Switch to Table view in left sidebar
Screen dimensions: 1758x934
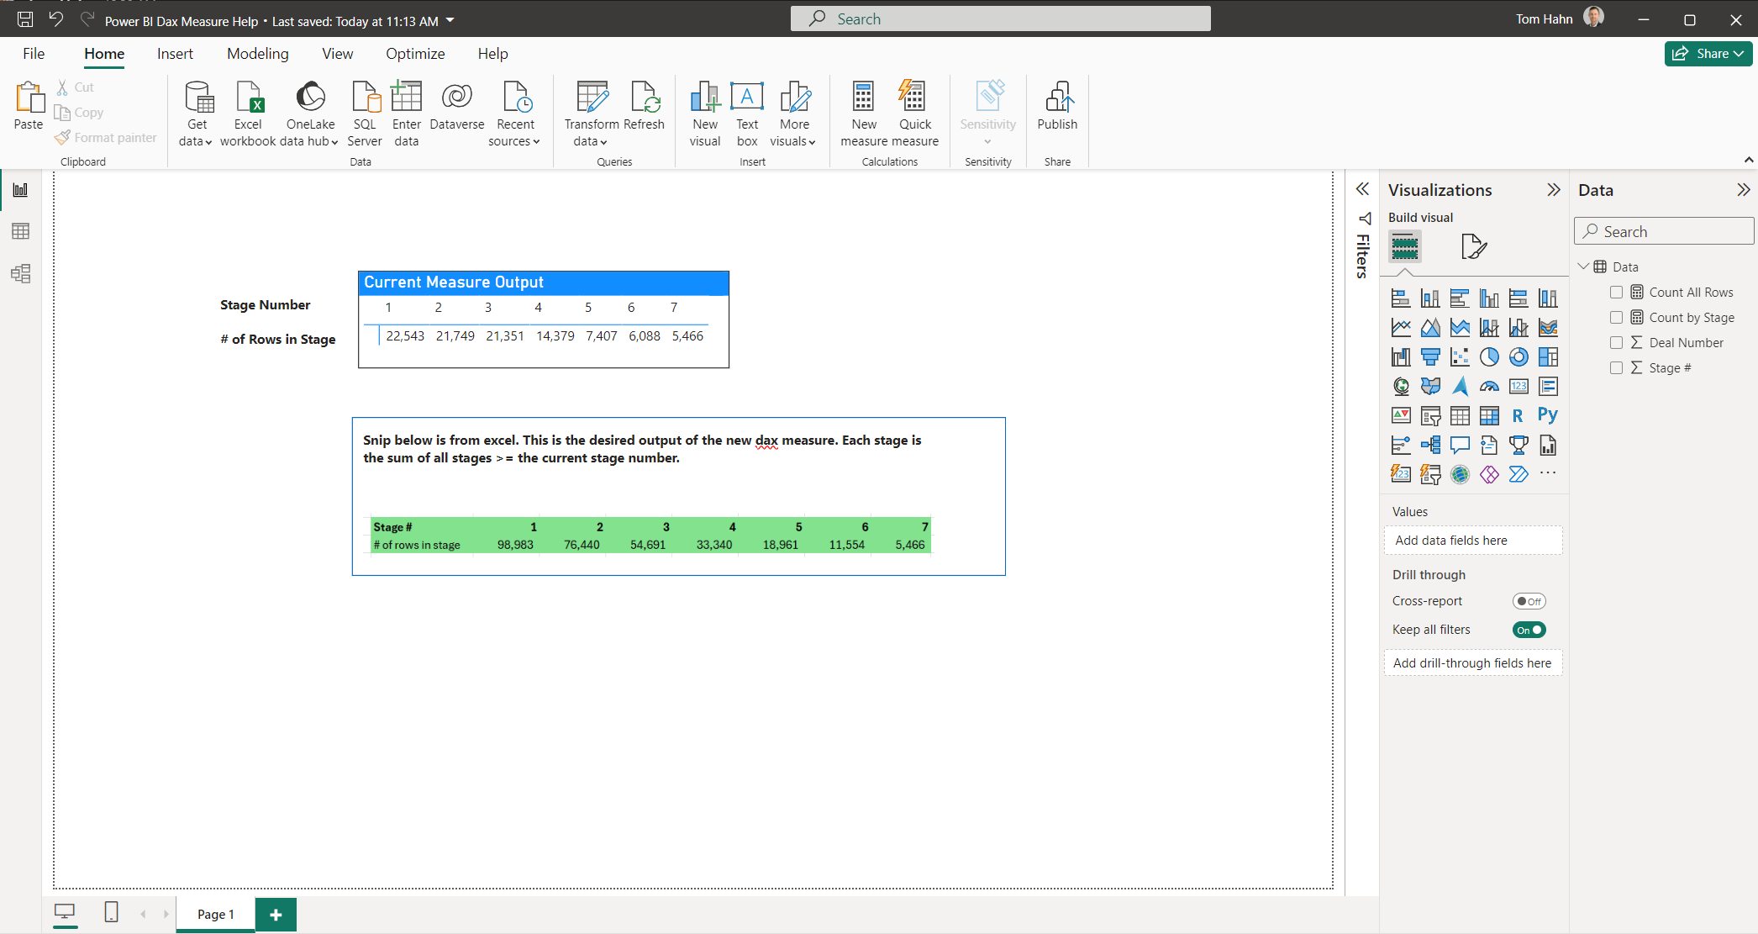point(20,231)
